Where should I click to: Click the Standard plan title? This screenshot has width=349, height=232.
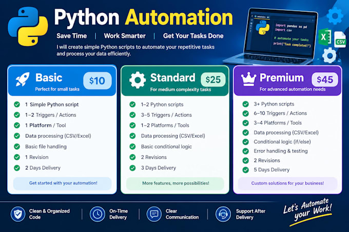point(173,78)
